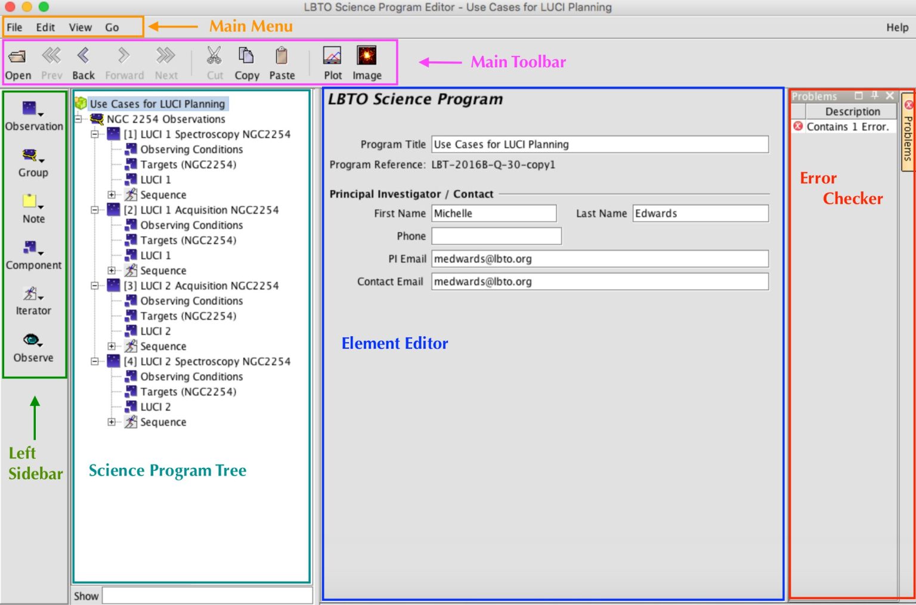Select NGC 2254 Observations tree item
Screen dimensions: 916x605
[166, 119]
